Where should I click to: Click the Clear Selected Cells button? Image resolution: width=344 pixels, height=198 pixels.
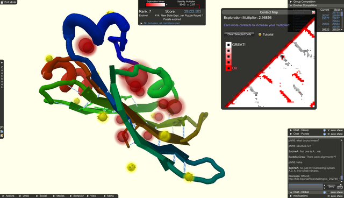click(x=239, y=34)
